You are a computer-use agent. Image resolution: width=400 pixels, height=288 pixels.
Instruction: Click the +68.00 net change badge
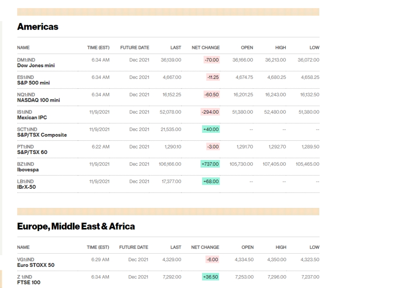point(211,181)
